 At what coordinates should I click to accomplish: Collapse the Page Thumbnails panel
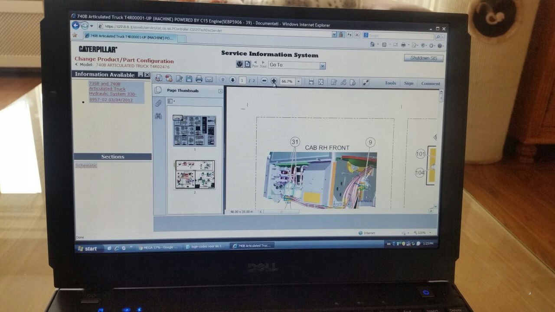[x=220, y=91]
